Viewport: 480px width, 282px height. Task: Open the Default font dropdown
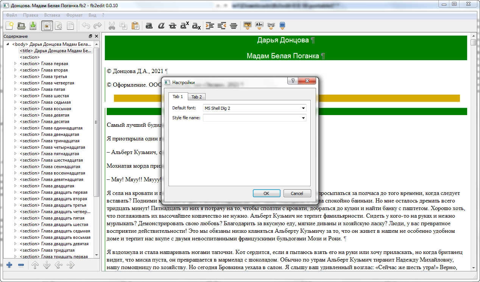click(x=304, y=108)
